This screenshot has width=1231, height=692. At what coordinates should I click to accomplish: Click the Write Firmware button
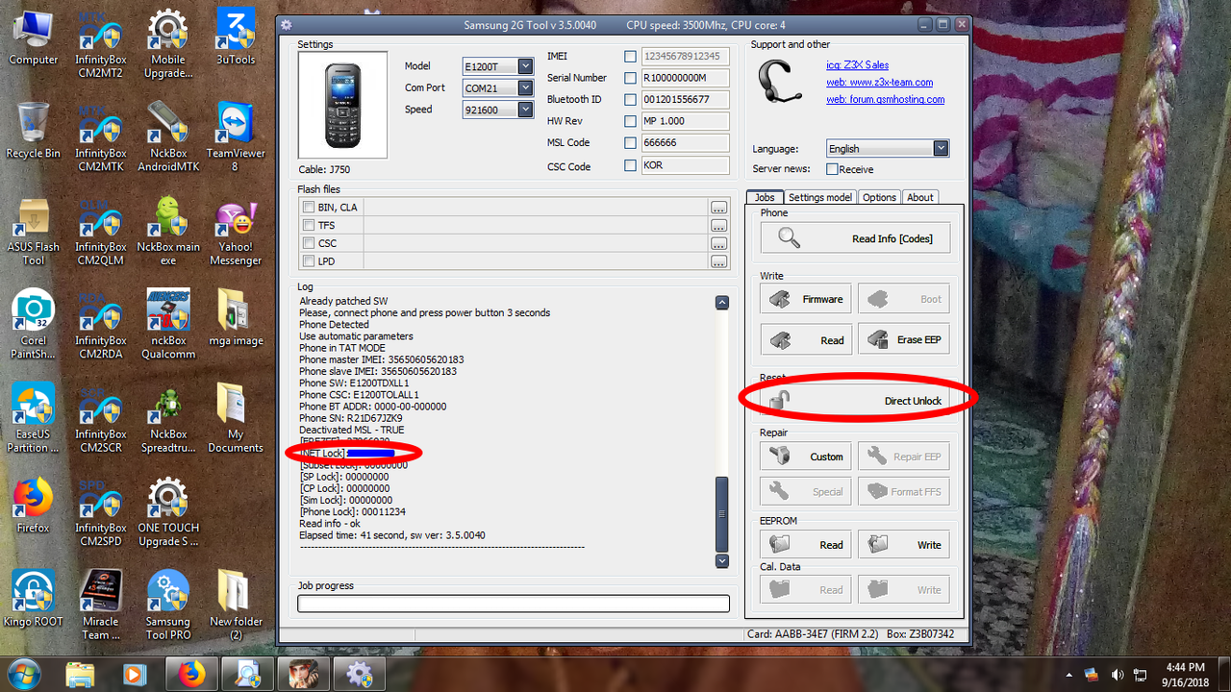806,299
